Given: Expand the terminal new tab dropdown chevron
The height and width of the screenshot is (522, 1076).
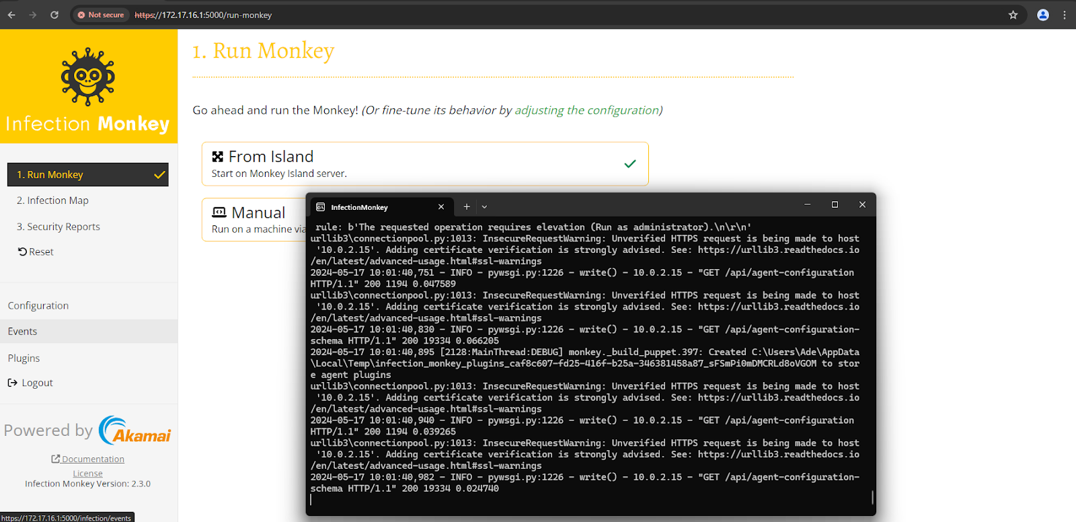Looking at the screenshot, I should point(484,207).
